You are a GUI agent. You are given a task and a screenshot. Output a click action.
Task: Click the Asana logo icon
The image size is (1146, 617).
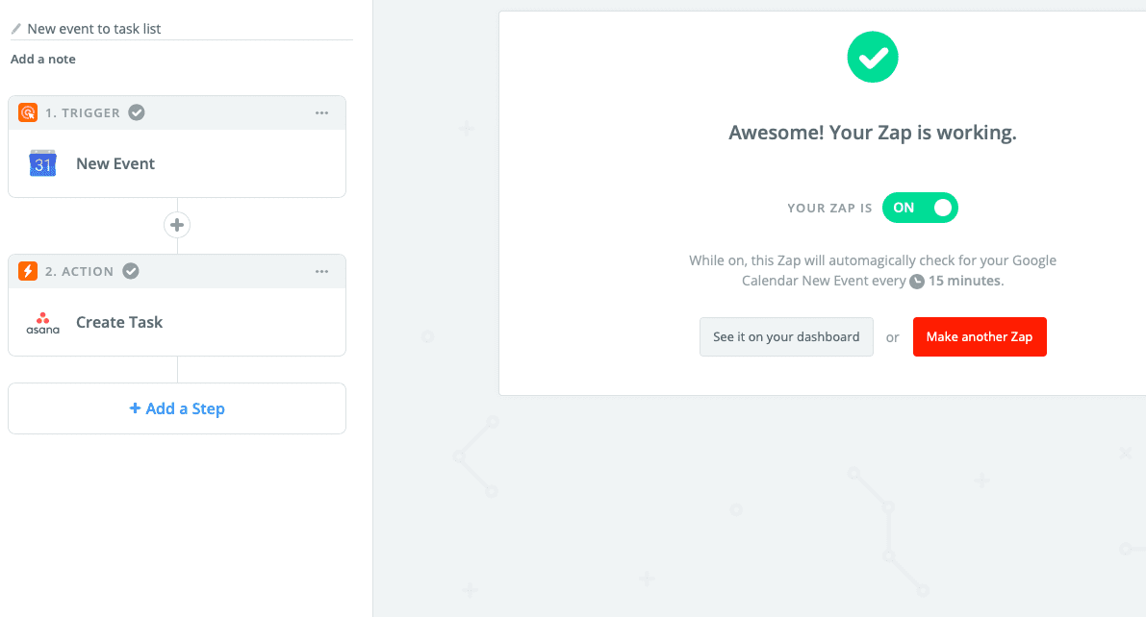(x=43, y=323)
